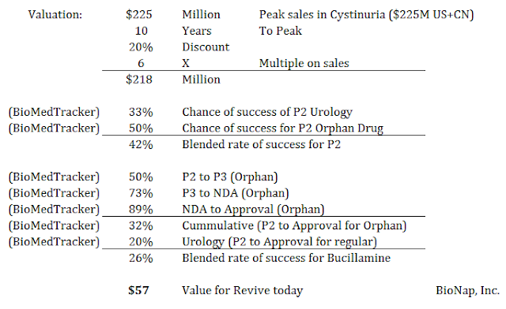Select the 32% Cummulative Orphan value
The height and width of the screenshot is (309, 506).
(x=141, y=225)
